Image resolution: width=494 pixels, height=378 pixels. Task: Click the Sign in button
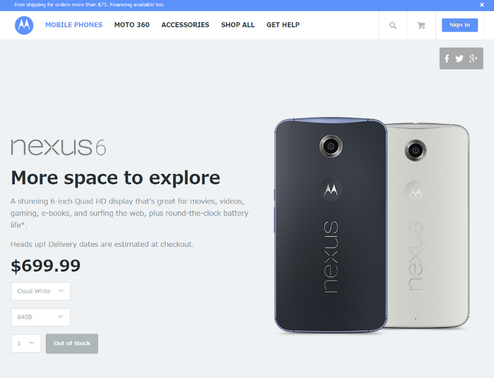(x=459, y=25)
